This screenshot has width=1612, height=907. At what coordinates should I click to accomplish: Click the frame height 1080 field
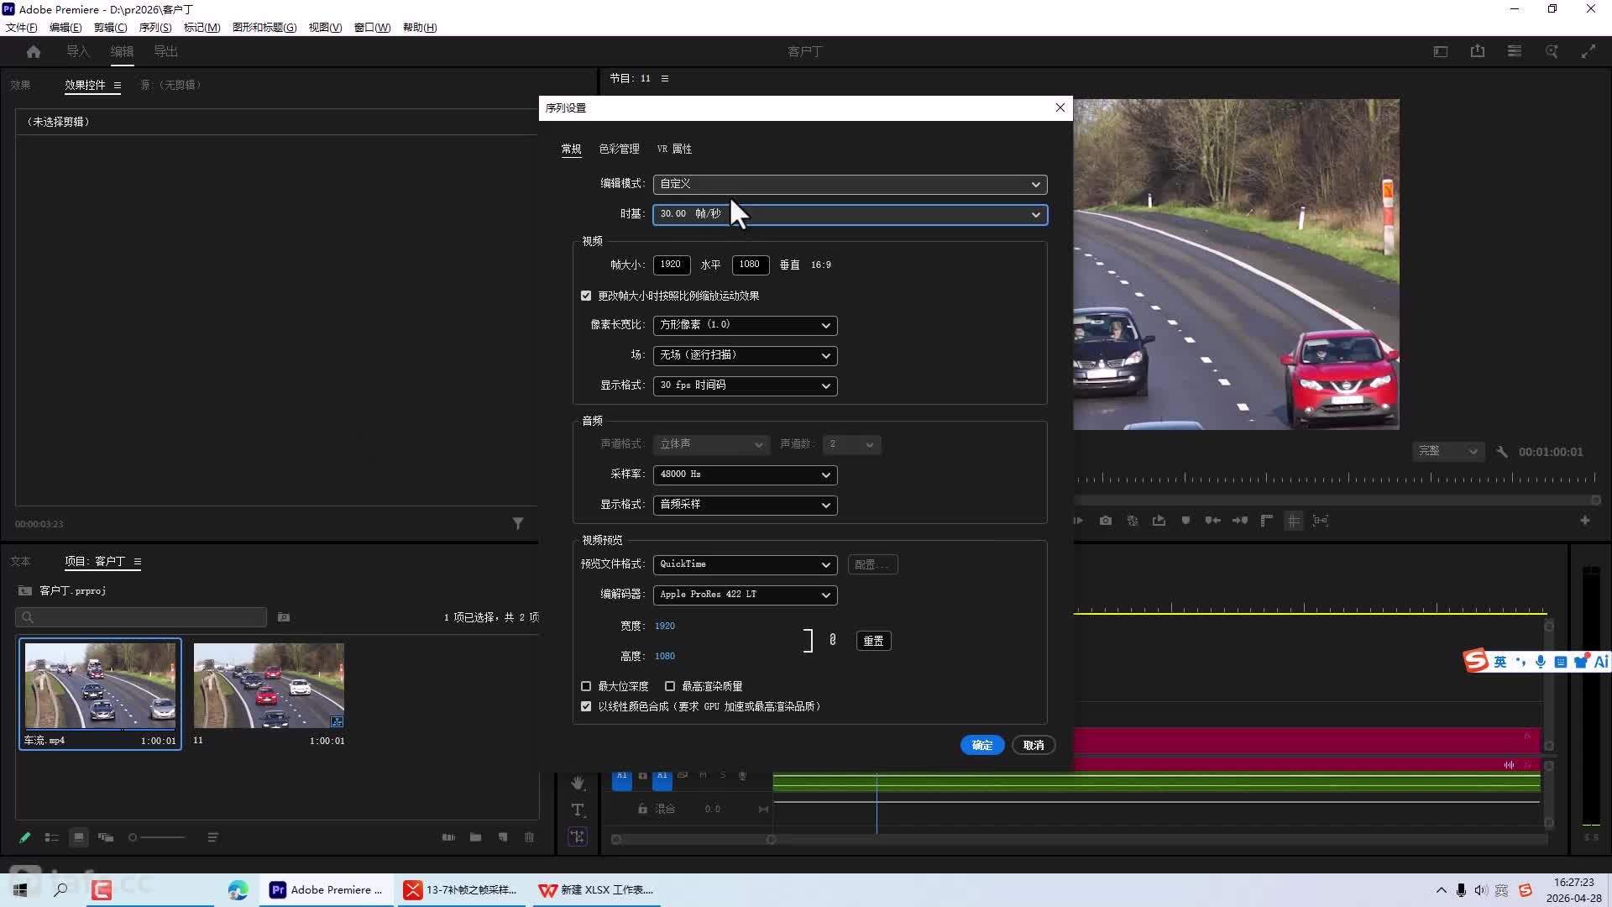751,265
